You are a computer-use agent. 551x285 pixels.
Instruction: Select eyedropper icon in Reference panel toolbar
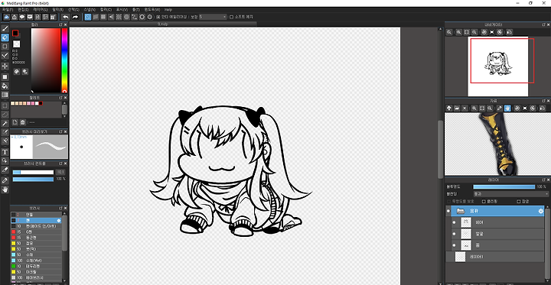click(x=499, y=108)
